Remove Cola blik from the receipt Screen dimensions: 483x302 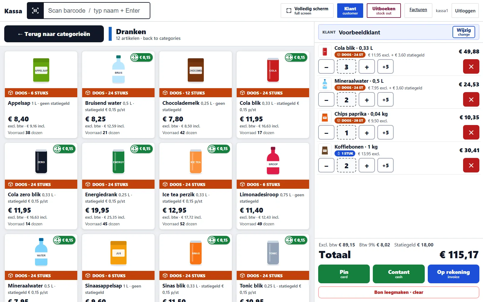point(471,67)
